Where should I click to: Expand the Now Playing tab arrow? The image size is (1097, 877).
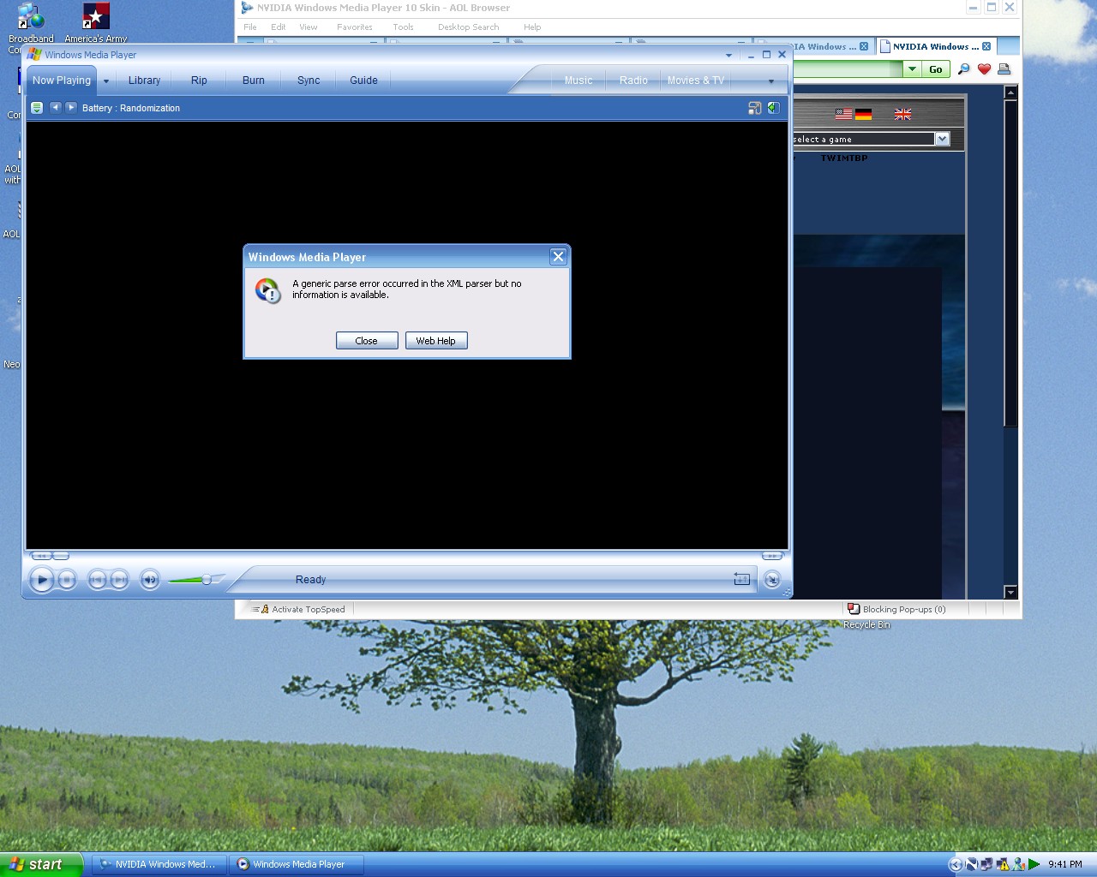105,80
